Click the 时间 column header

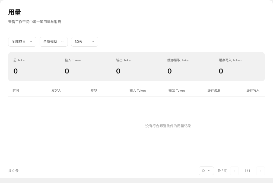pyautogui.click(x=16, y=91)
